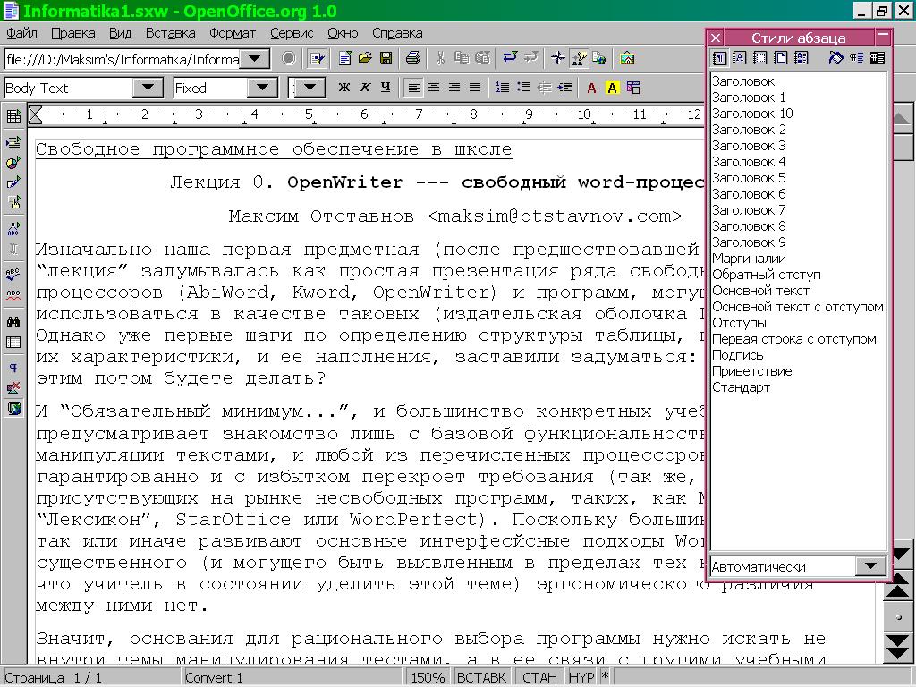Open the Find binoculars tool
Image resolution: width=916 pixels, height=687 pixels.
[13, 321]
